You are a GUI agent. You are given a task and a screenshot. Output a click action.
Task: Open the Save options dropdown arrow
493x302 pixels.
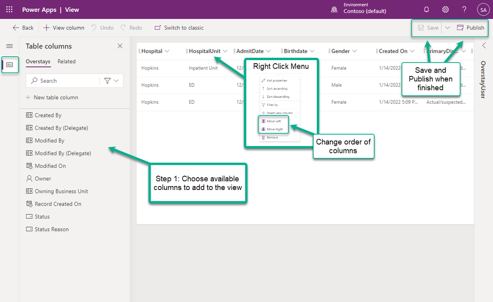click(x=448, y=28)
